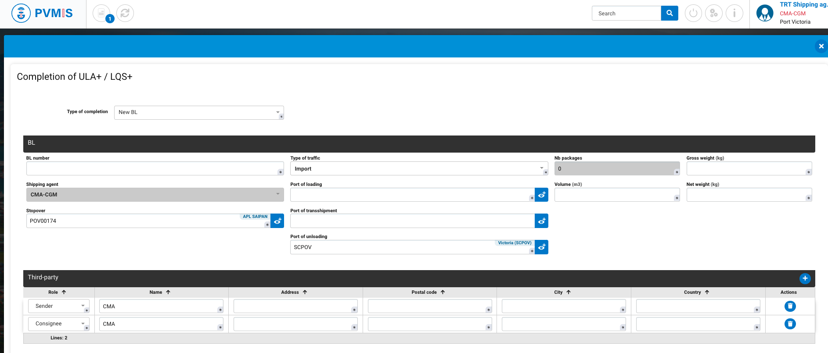
Task: Open the settings gears icon
Action: pyautogui.click(x=714, y=13)
